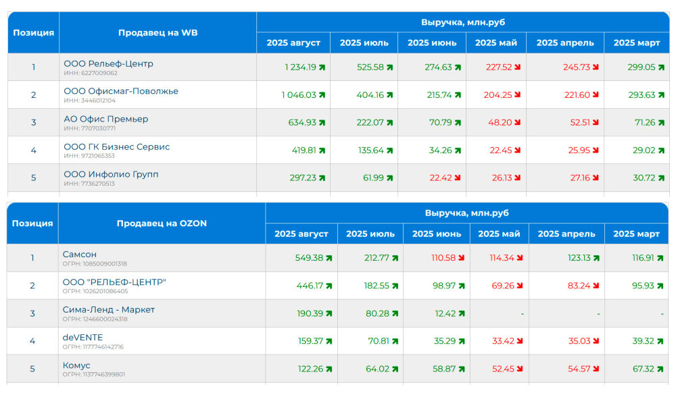Open Самсон seller on OZON
676x393 pixels.
pyautogui.click(x=80, y=255)
